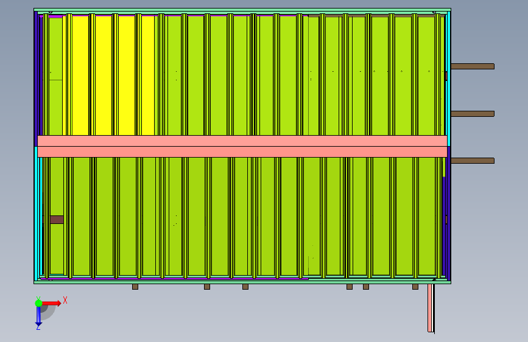Select the leftmost brown foot block under the frame
Screen dimensions: 528x342
point(135,287)
